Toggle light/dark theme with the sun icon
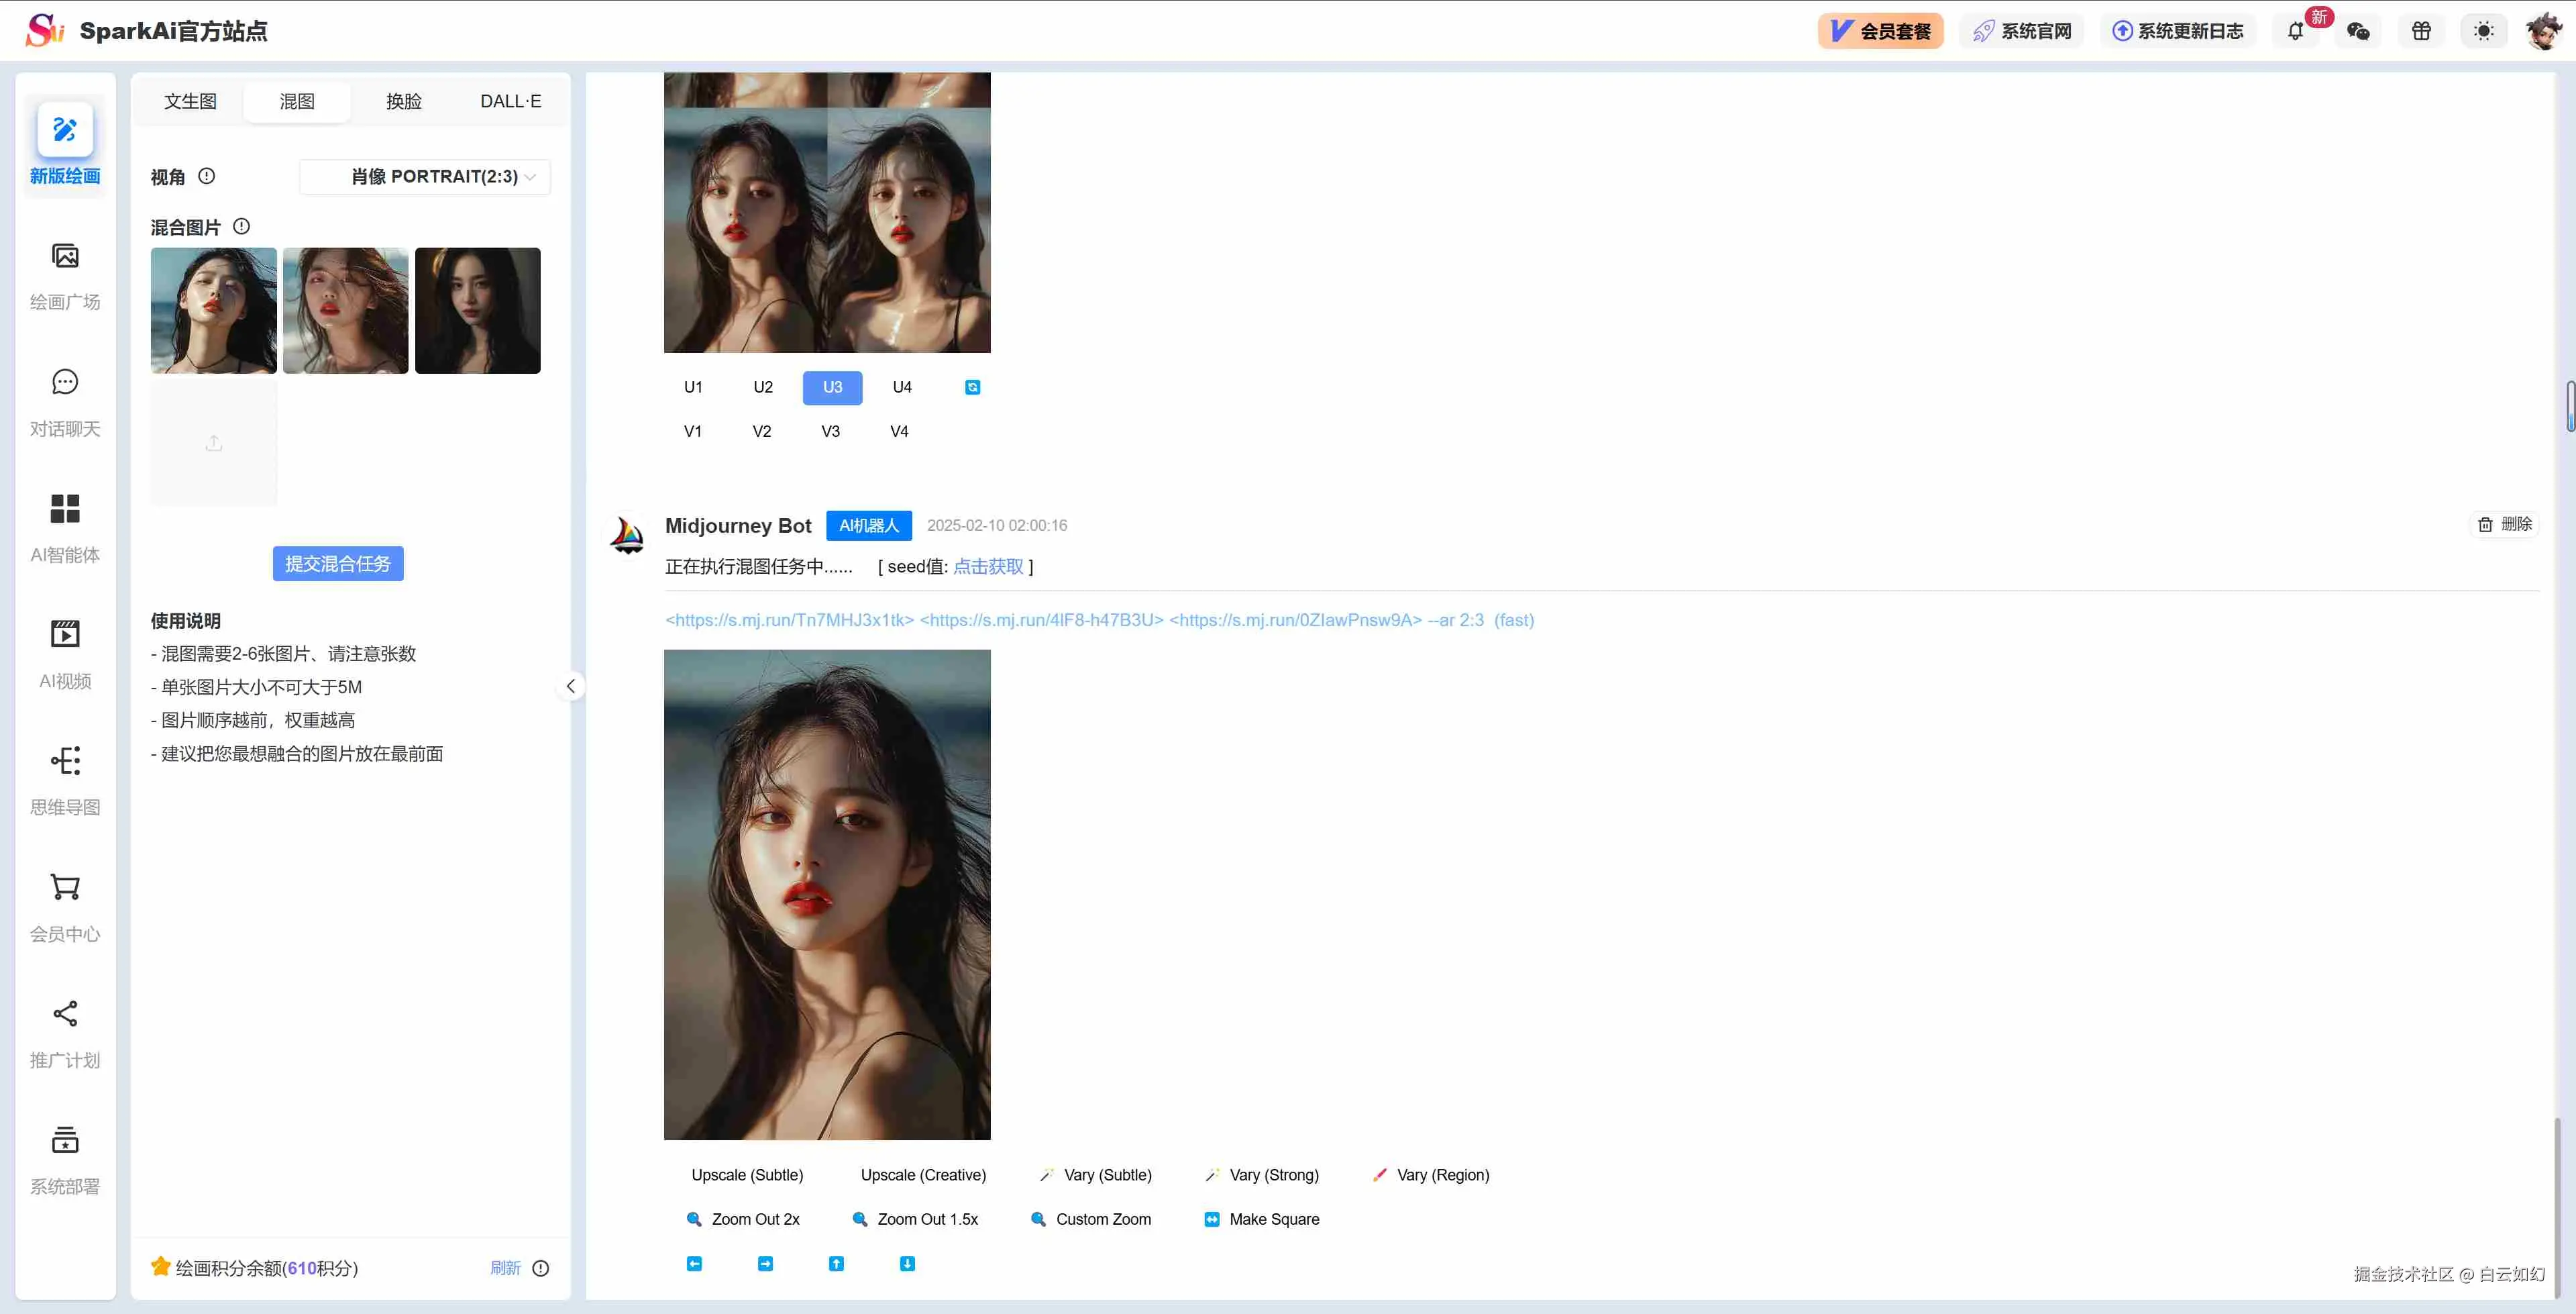This screenshot has width=2576, height=1314. click(2483, 31)
